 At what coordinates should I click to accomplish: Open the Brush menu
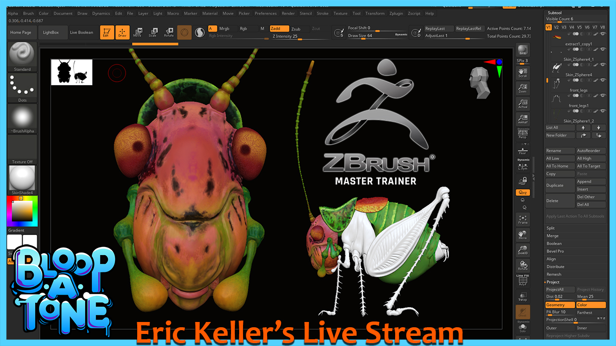pyautogui.click(x=28, y=13)
